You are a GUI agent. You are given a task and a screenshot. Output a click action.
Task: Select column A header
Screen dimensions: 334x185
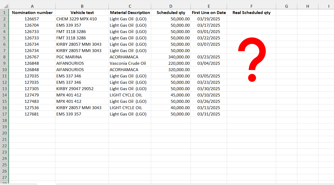[32, 6]
